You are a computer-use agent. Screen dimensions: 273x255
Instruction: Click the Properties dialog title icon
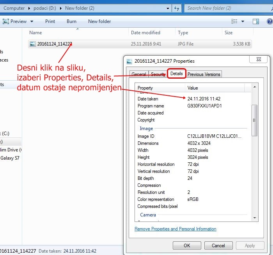pyautogui.click(x=129, y=62)
